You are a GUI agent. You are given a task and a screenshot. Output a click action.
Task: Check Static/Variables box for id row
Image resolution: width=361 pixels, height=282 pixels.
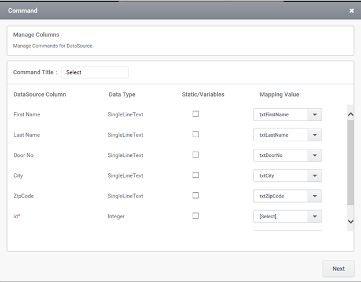196,215
